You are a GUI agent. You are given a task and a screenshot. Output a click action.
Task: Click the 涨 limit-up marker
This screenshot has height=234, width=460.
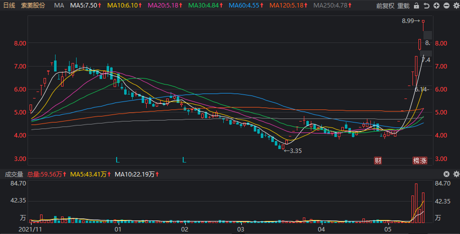pyautogui.click(x=423, y=160)
